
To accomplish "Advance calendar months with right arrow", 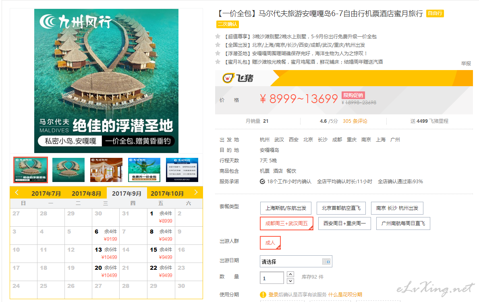I will click(196, 192).
